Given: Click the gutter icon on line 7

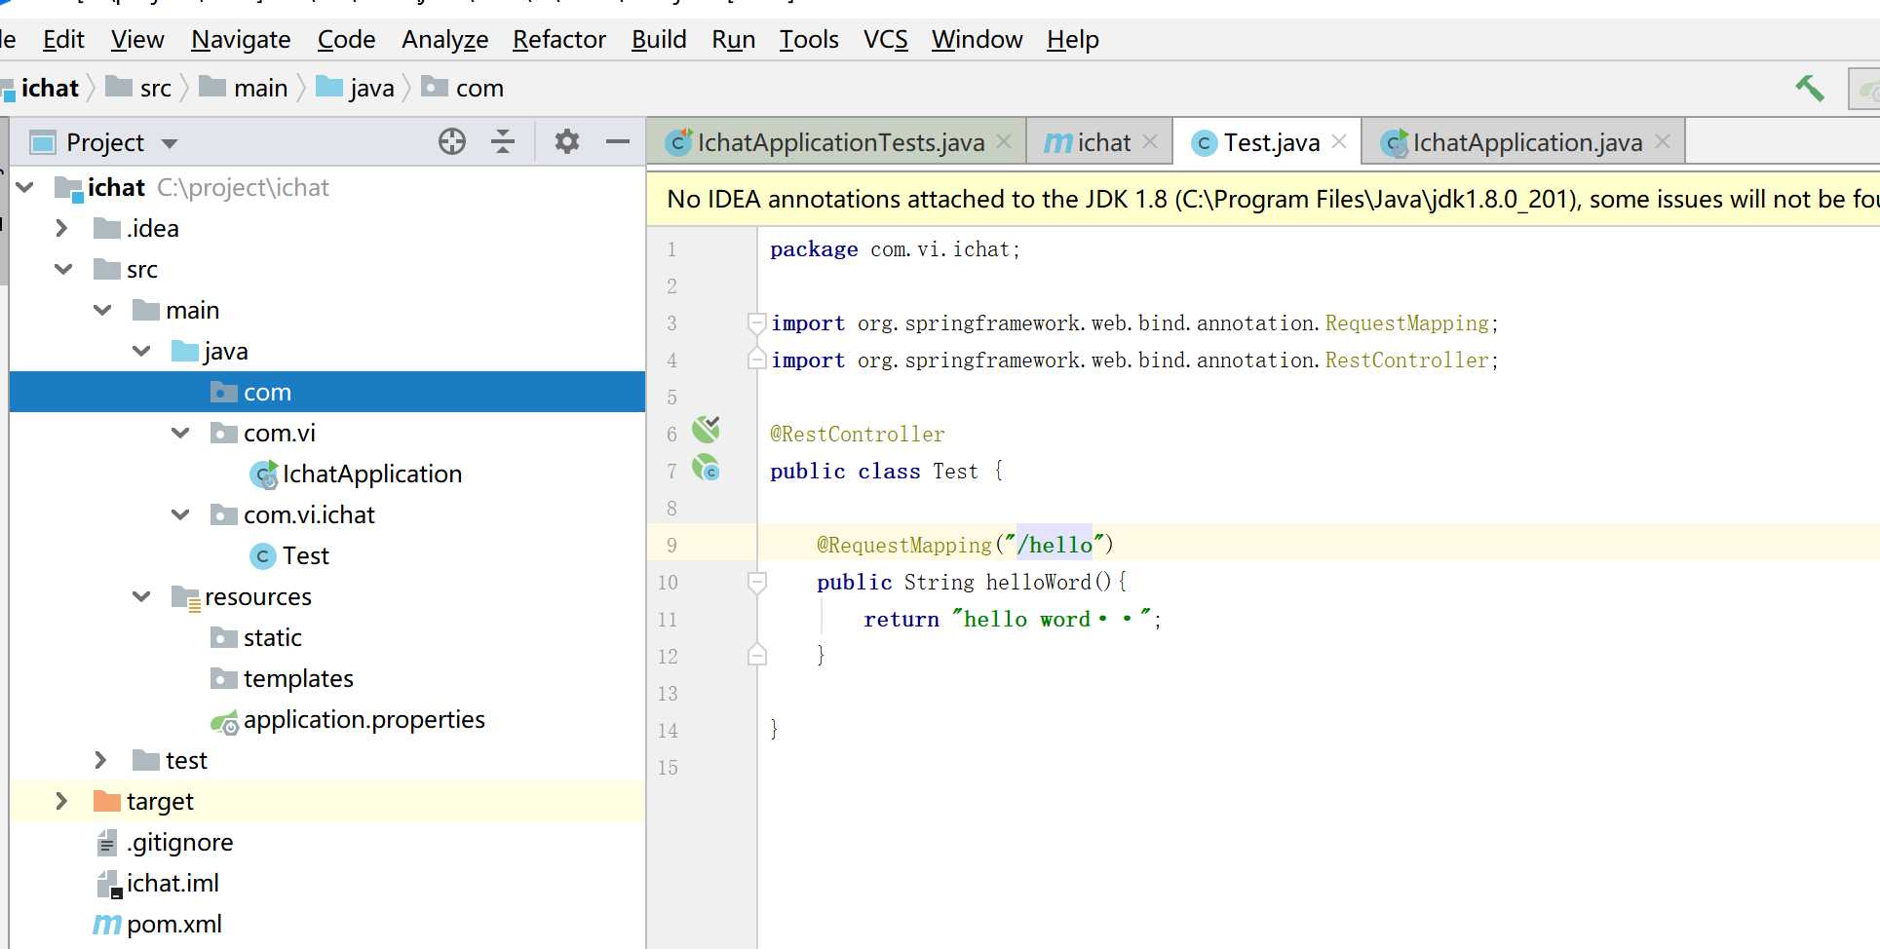Looking at the screenshot, I should 706,468.
